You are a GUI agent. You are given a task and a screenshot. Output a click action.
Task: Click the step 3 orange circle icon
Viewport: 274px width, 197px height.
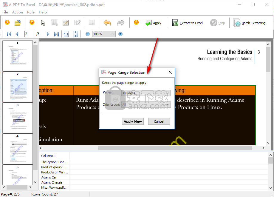(x=136, y=23)
